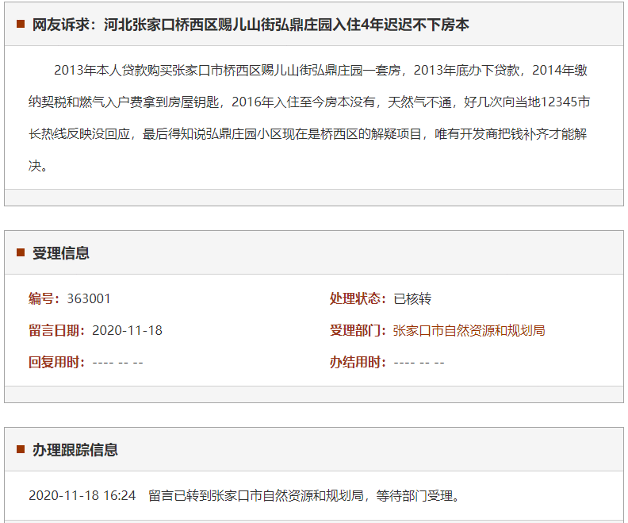The image size is (628, 523).
Task: Select the message date 2020-11-18 value
Action: pos(127,330)
